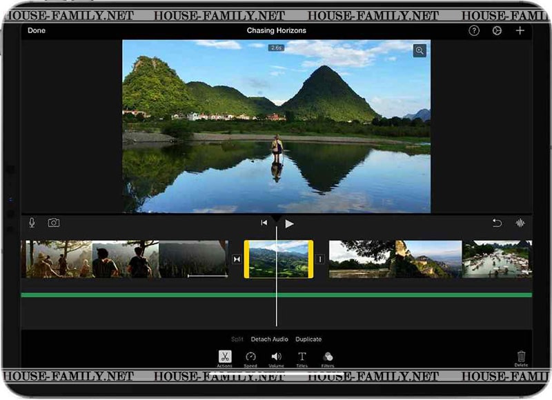552x400 pixels.
Task: Open project settings gear icon
Action: (497, 30)
